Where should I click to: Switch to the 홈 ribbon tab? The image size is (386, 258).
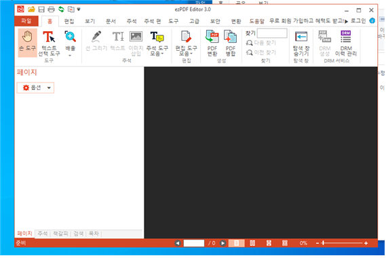[50, 22]
